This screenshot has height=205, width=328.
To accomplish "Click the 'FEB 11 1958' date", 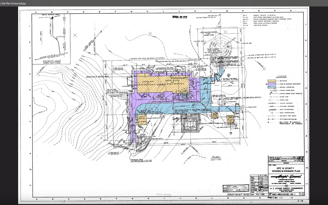I will 260,195.
